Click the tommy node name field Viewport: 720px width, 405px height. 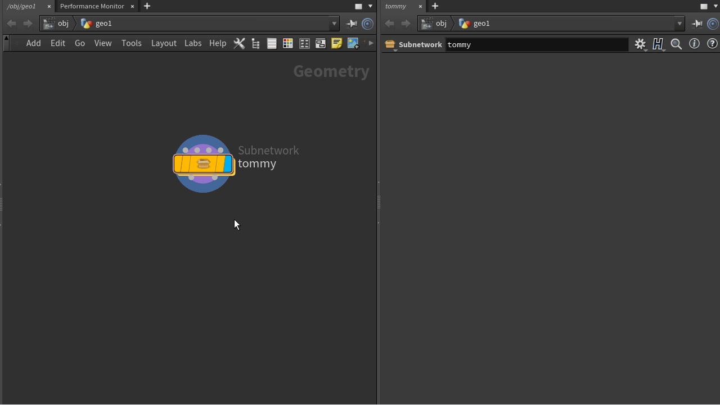click(x=536, y=45)
